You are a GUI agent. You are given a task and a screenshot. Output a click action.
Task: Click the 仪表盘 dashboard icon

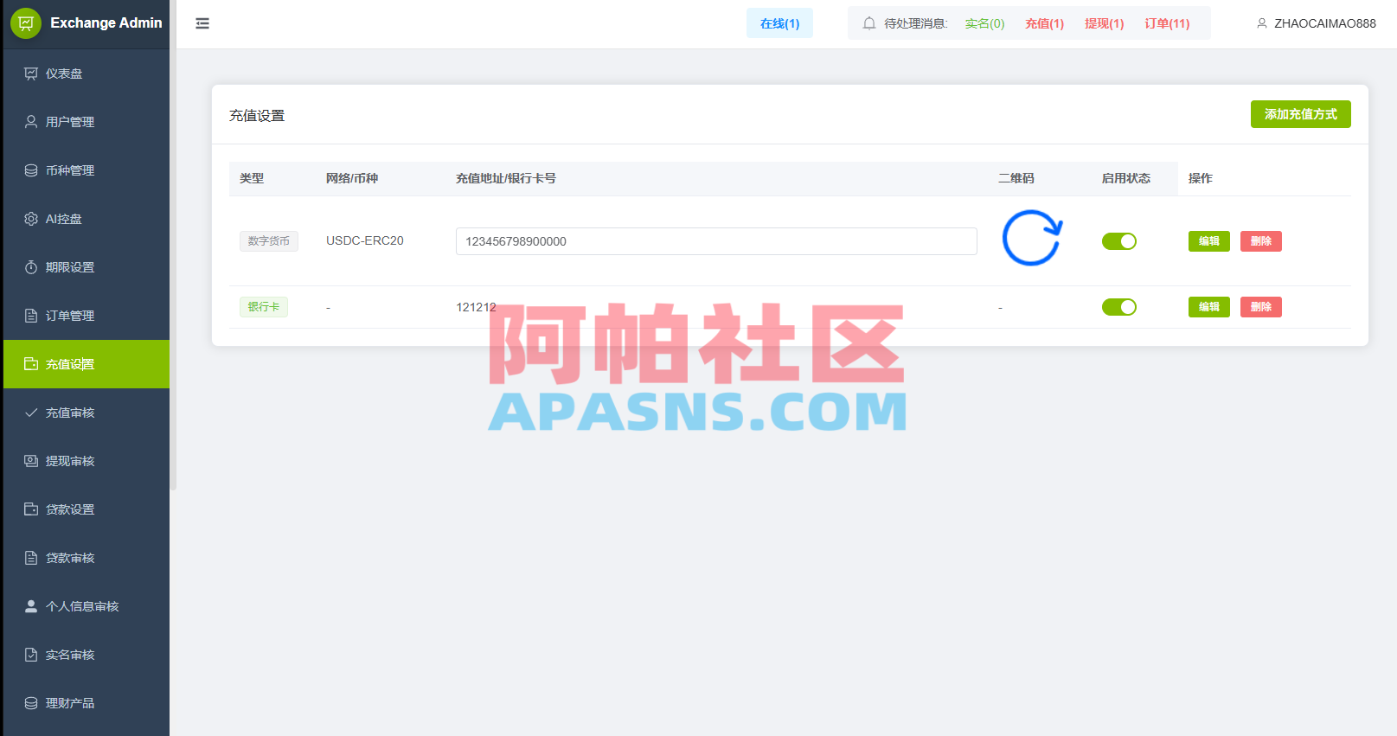click(31, 74)
